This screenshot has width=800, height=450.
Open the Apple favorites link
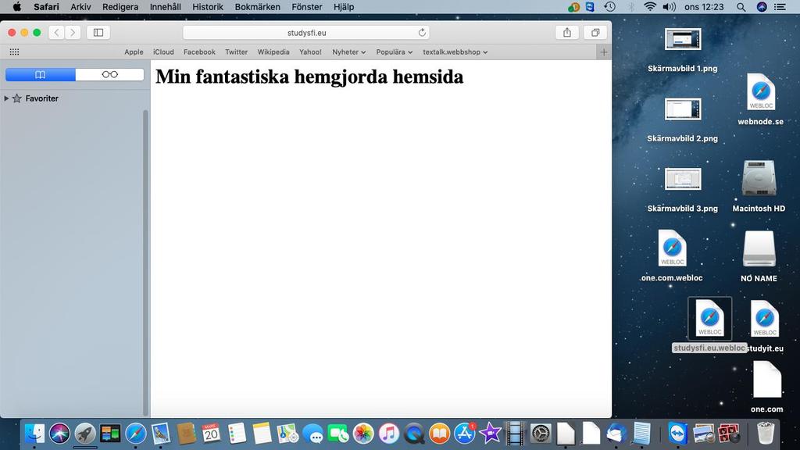pos(134,52)
